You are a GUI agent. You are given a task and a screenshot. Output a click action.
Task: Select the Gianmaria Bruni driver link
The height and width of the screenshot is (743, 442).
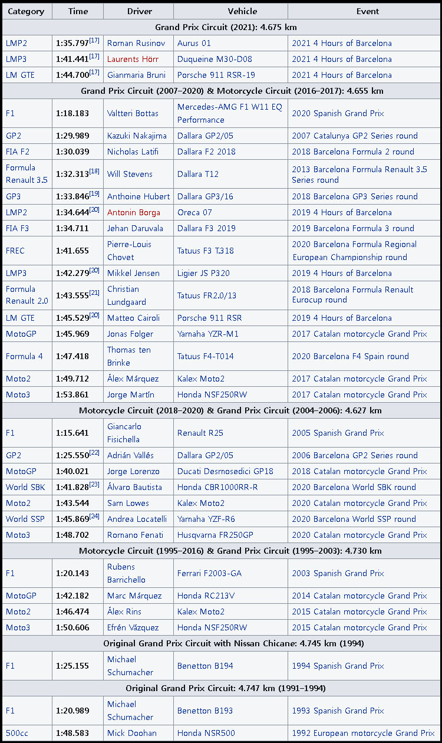click(x=136, y=75)
